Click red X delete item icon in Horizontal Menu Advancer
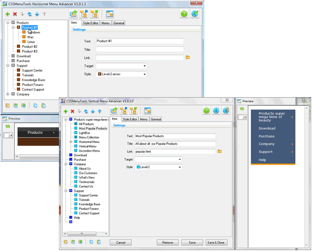Viewport: 312px width, 251px height. tap(15, 14)
